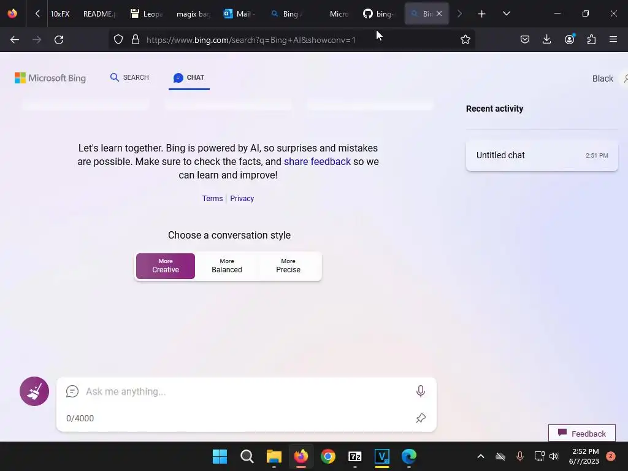Launch Google Chrome from the taskbar

point(328,456)
